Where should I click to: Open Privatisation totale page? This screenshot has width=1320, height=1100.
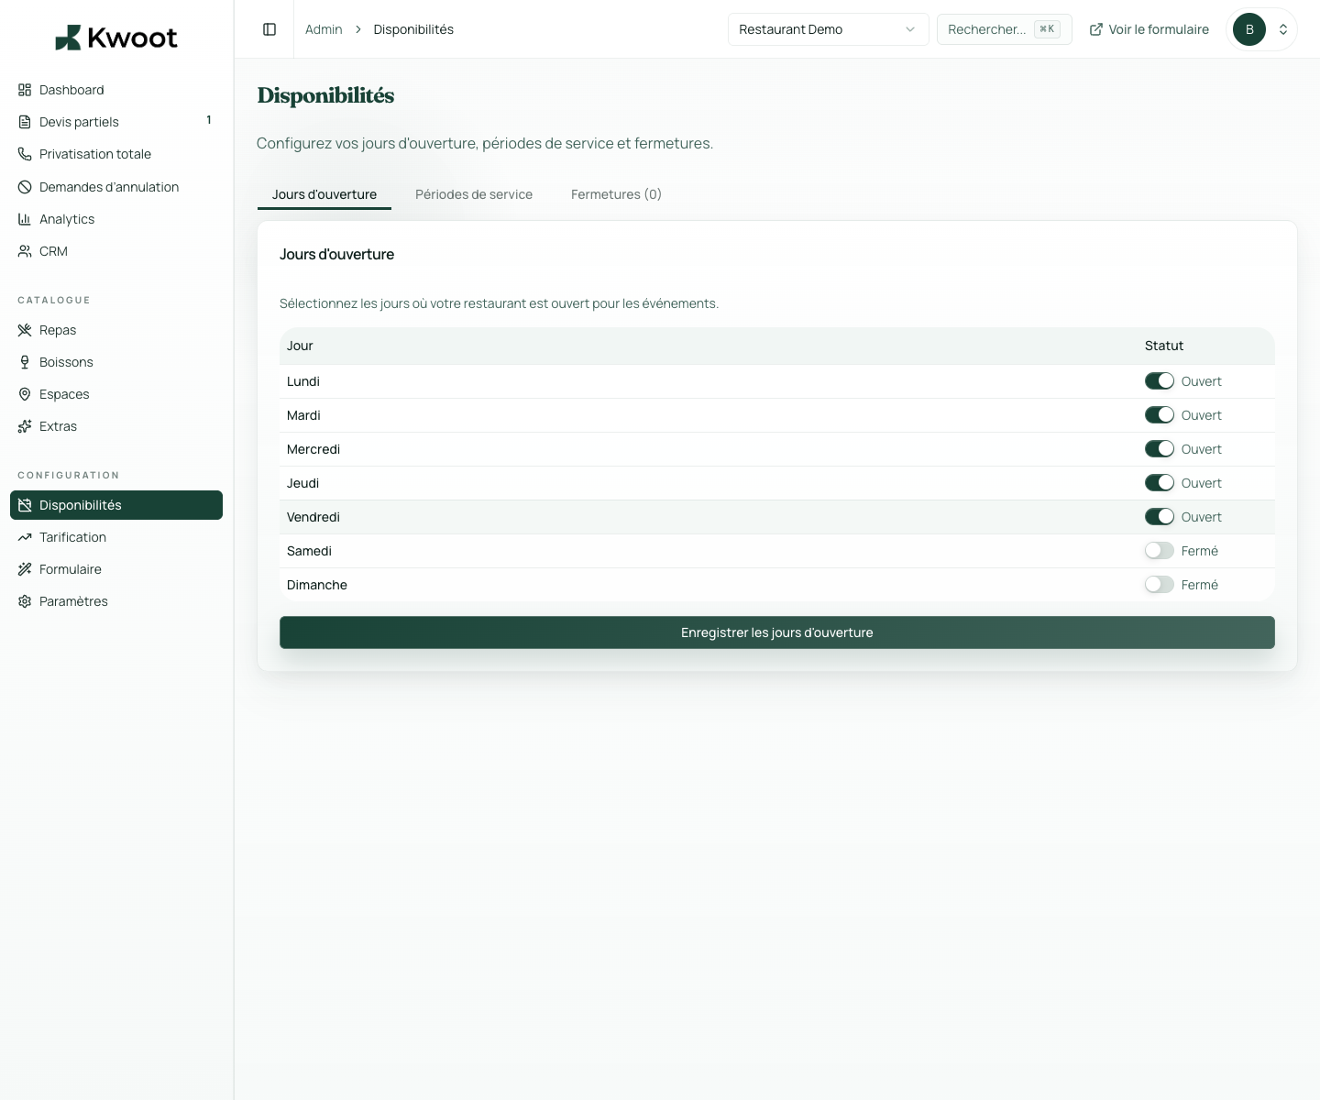[x=116, y=154]
